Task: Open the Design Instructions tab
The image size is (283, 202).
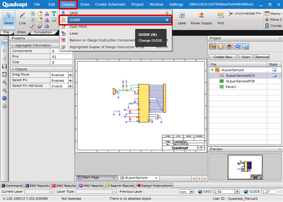Action: pos(155,186)
